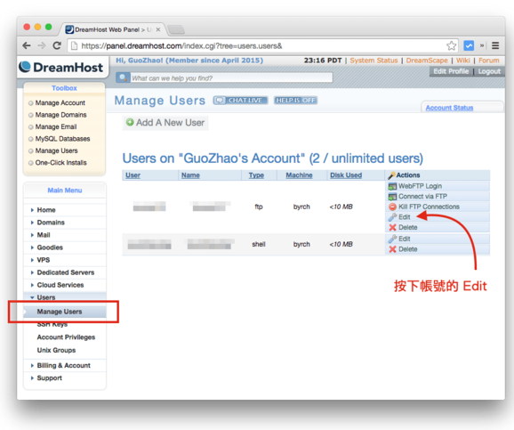This screenshot has width=514, height=430.
Task: Click Logout
Action: point(489,71)
